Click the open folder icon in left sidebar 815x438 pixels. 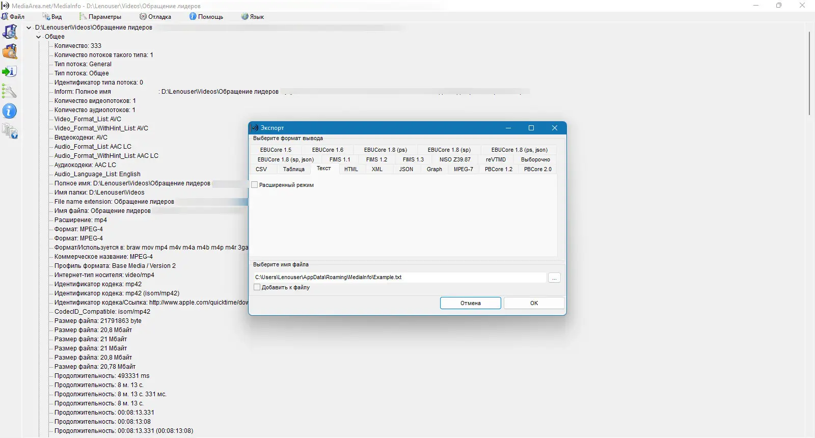pyautogui.click(x=10, y=51)
